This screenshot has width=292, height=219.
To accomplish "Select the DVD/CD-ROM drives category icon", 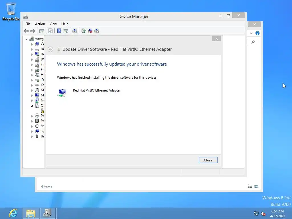I will click(37, 59).
